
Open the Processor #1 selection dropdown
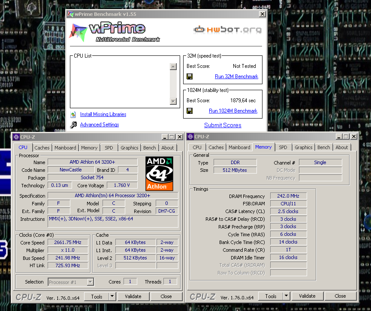pos(90,282)
